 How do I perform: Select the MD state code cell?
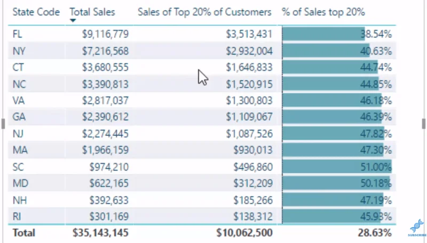tap(20, 183)
